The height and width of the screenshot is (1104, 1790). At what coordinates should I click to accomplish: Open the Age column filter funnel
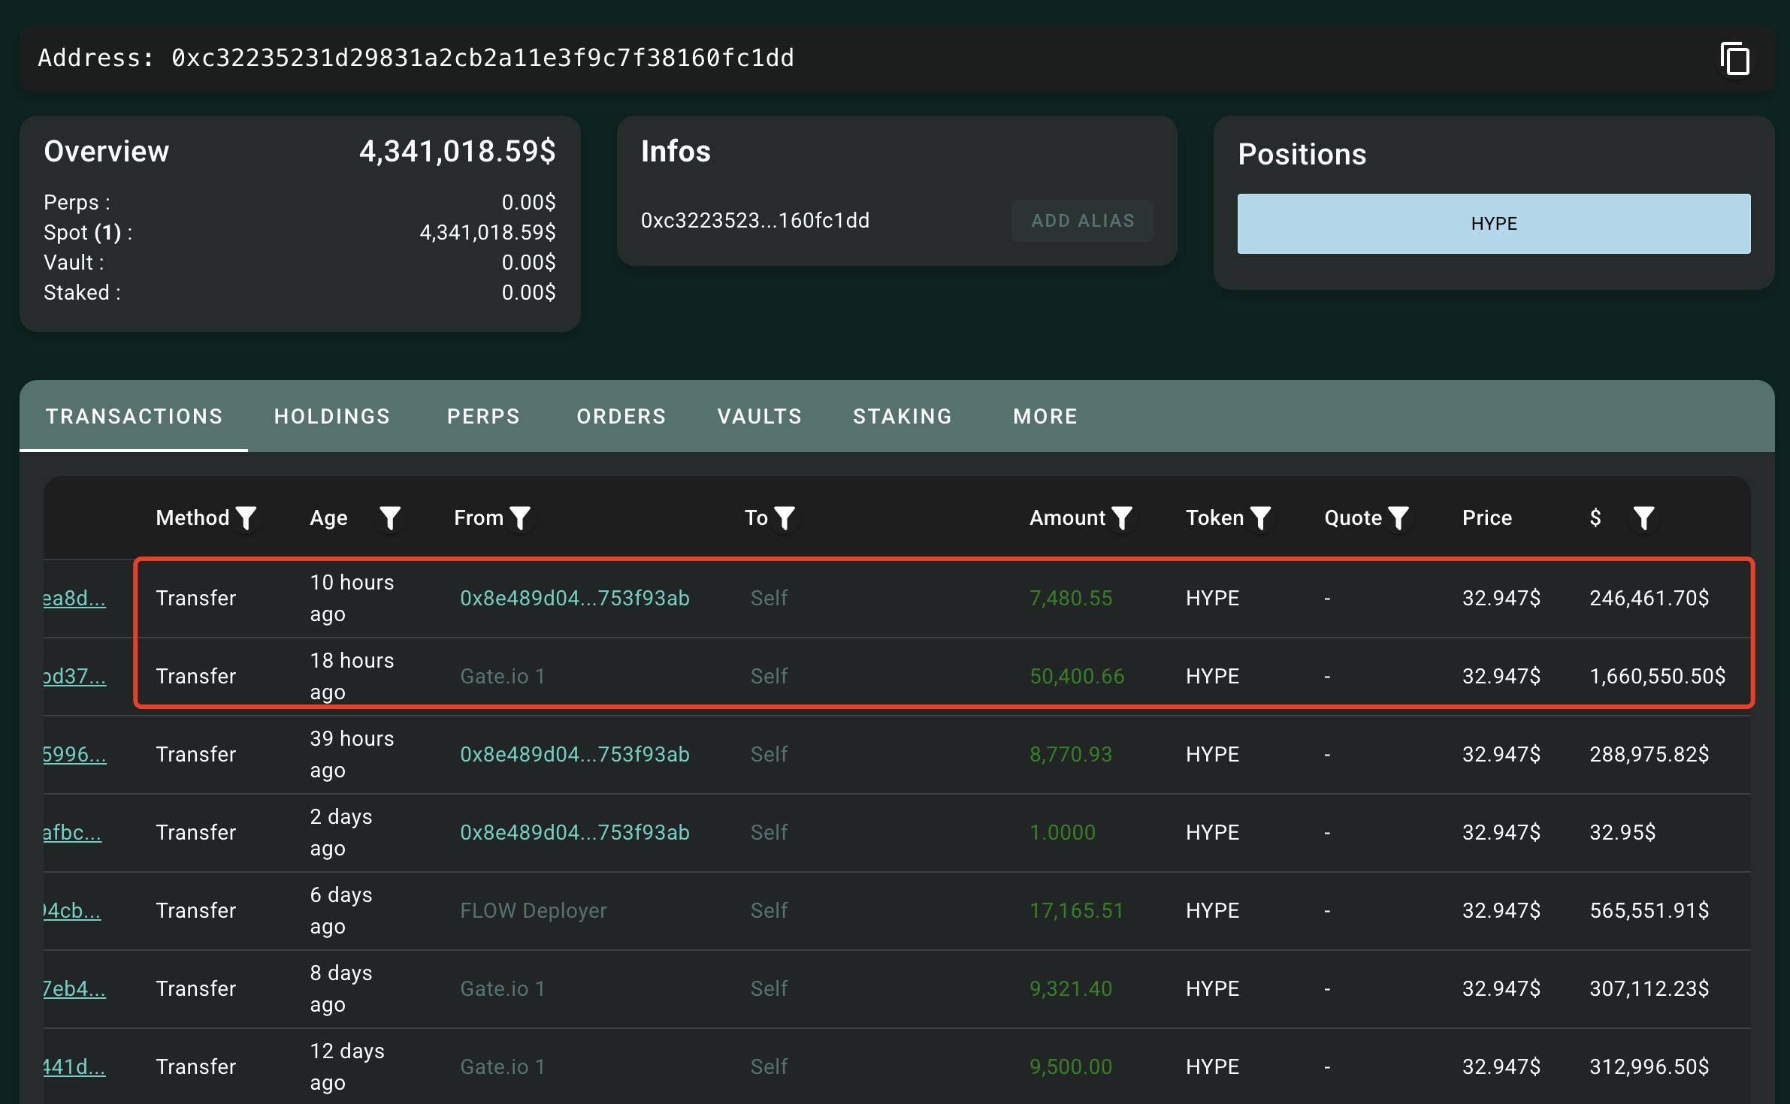(390, 517)
